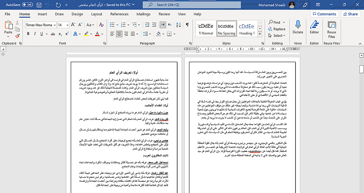
Task: Open Reuse Files
Action: [332, 29]
